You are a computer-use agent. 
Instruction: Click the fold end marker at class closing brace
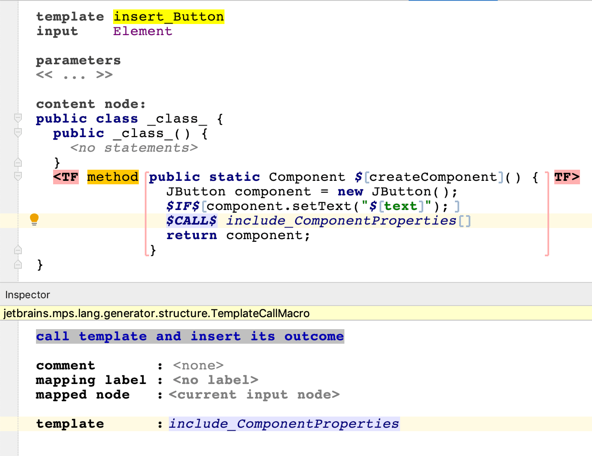pyautogui.click(x=18, y=264)
